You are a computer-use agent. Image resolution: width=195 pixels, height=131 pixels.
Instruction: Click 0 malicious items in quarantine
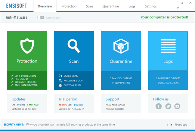coord(121,81)
